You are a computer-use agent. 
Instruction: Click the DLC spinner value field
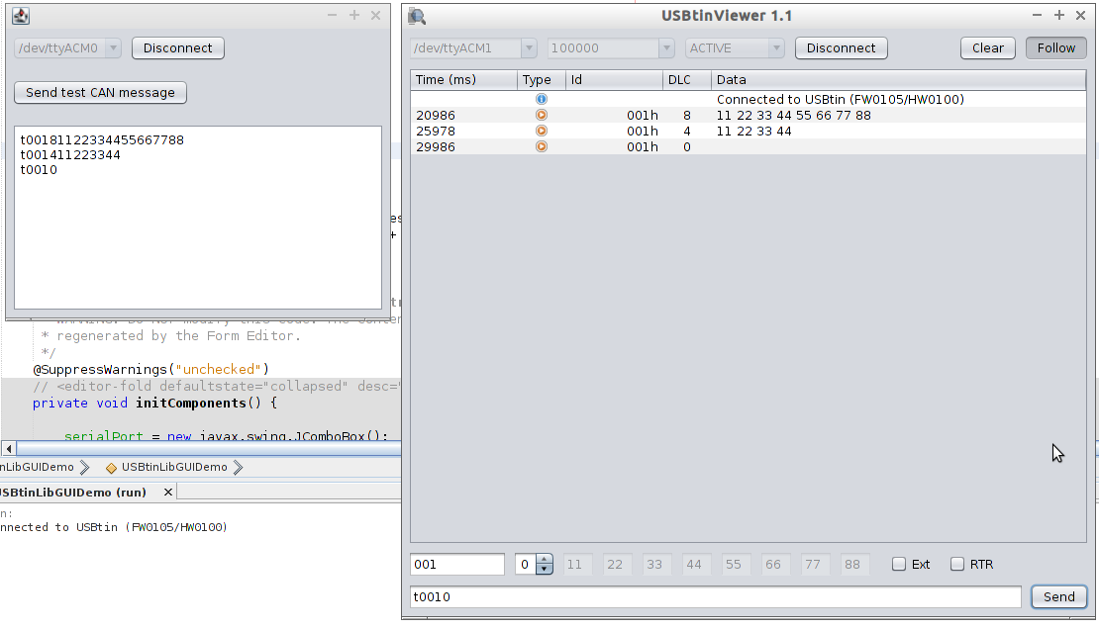pyautogui.click(x=526, y=564)
